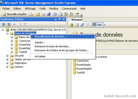
Task: Select Connexion in the Résumé list
Action: (x=83, y=61)
